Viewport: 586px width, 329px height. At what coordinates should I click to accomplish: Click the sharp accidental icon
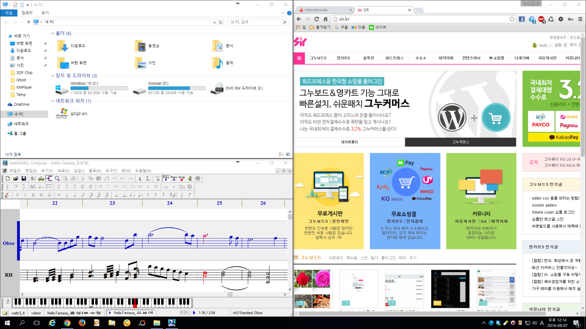click(33, 195)
